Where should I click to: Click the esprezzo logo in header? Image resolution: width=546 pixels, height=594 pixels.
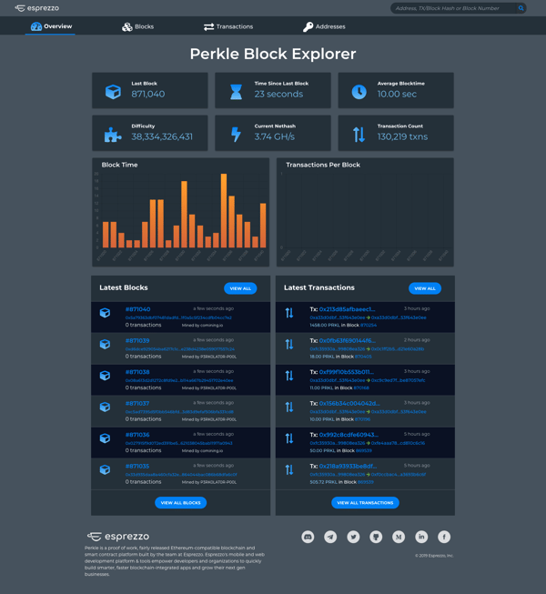(36, 8)
